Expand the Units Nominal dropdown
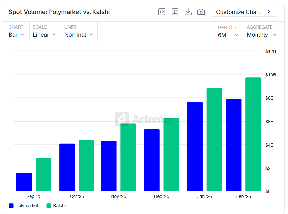The width and height of the screenshot is (288, 214). click(79, 35)
